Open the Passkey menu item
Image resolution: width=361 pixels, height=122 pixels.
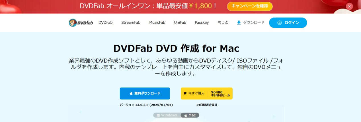pos(202,23)
